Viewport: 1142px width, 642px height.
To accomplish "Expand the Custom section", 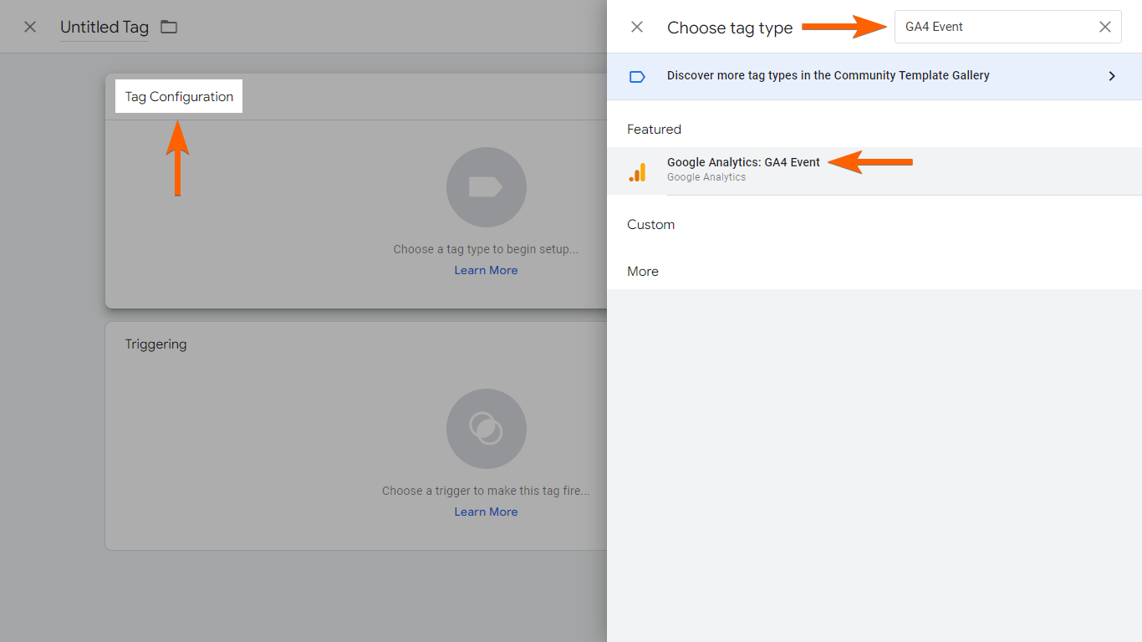I will (x=650, y=224).
